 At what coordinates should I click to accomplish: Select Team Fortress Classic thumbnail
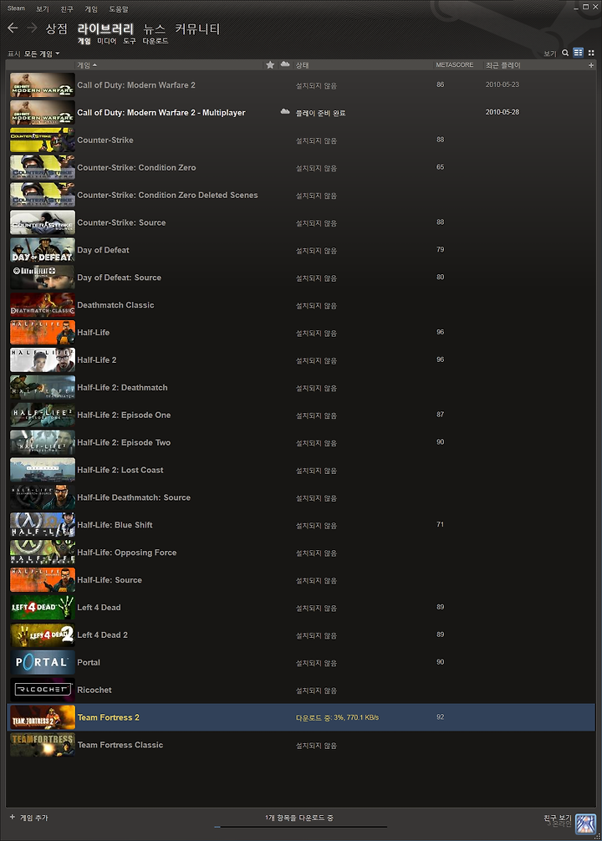pos(43,745)
